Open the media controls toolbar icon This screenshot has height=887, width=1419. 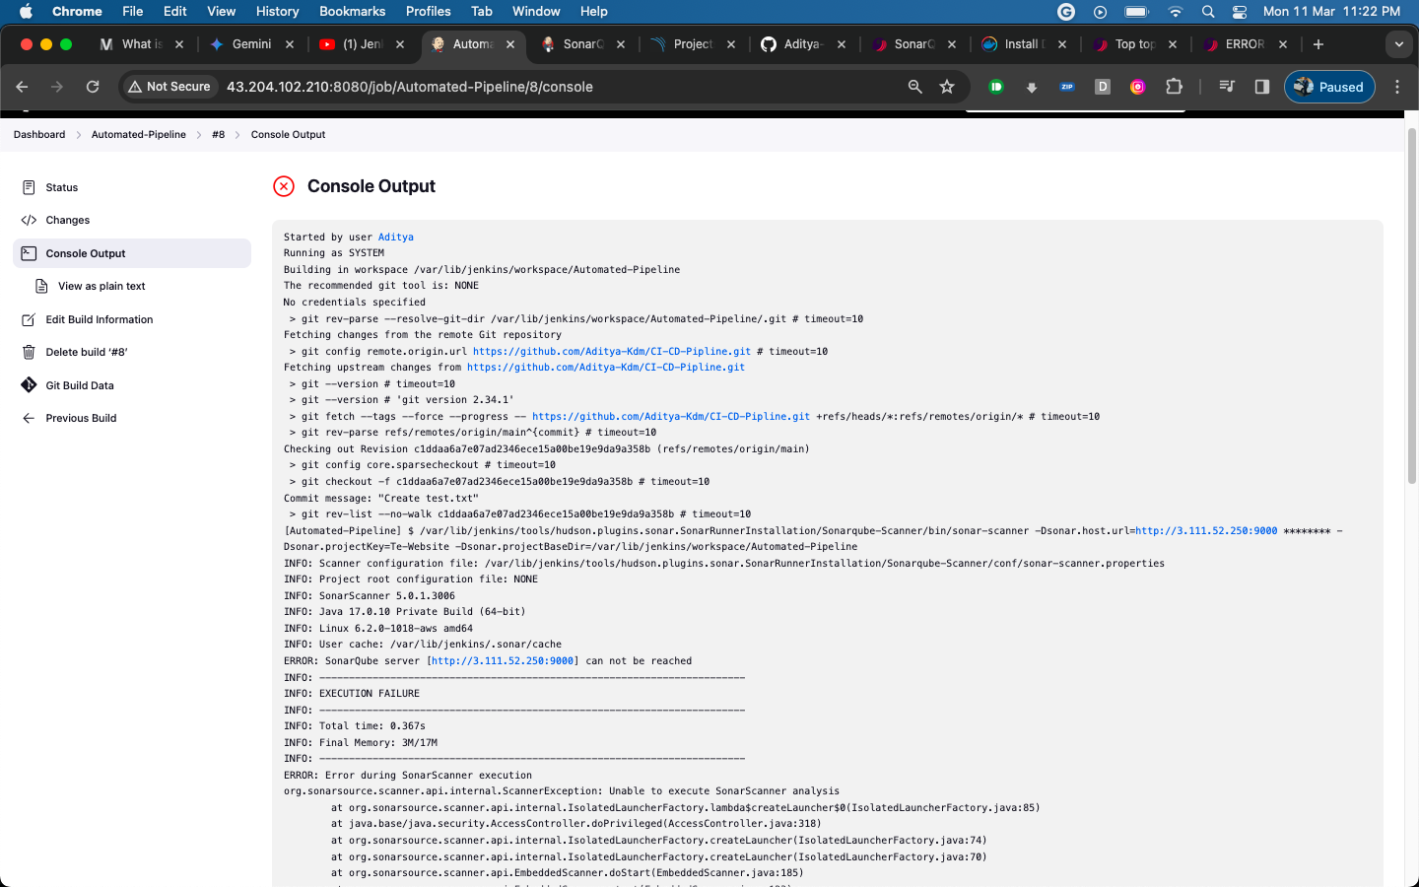(1227, 87)
